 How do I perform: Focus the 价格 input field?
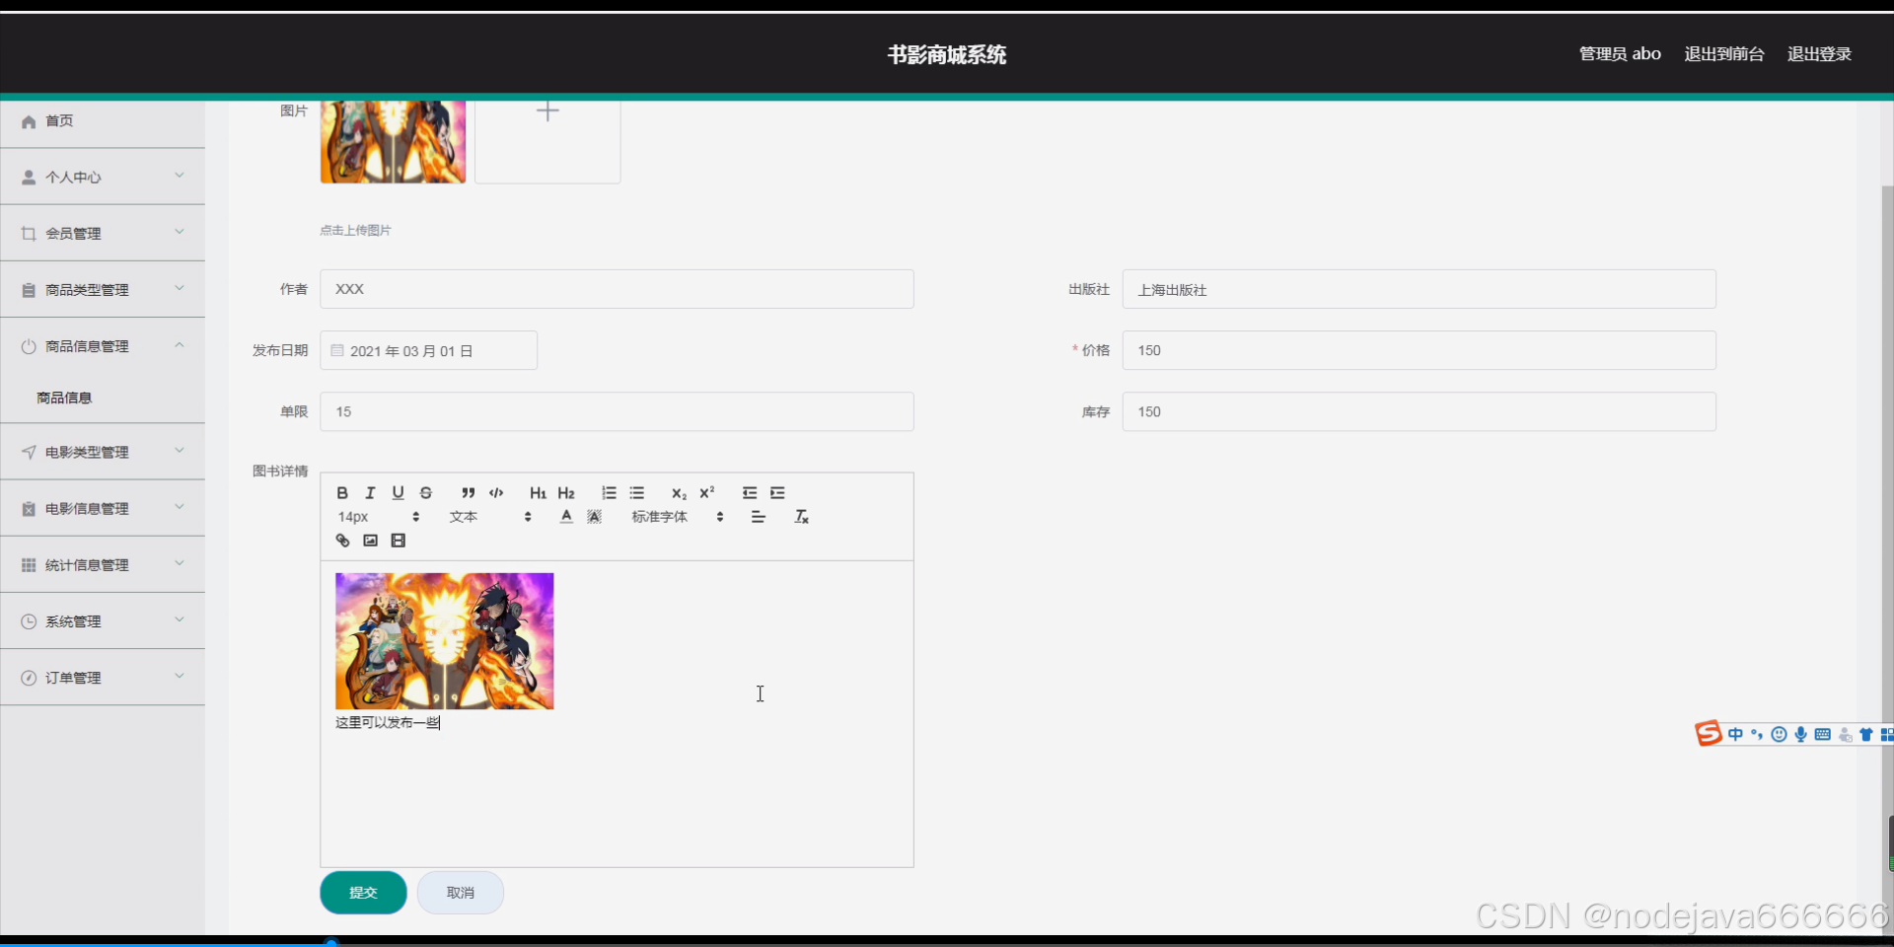pos(1419,350)
